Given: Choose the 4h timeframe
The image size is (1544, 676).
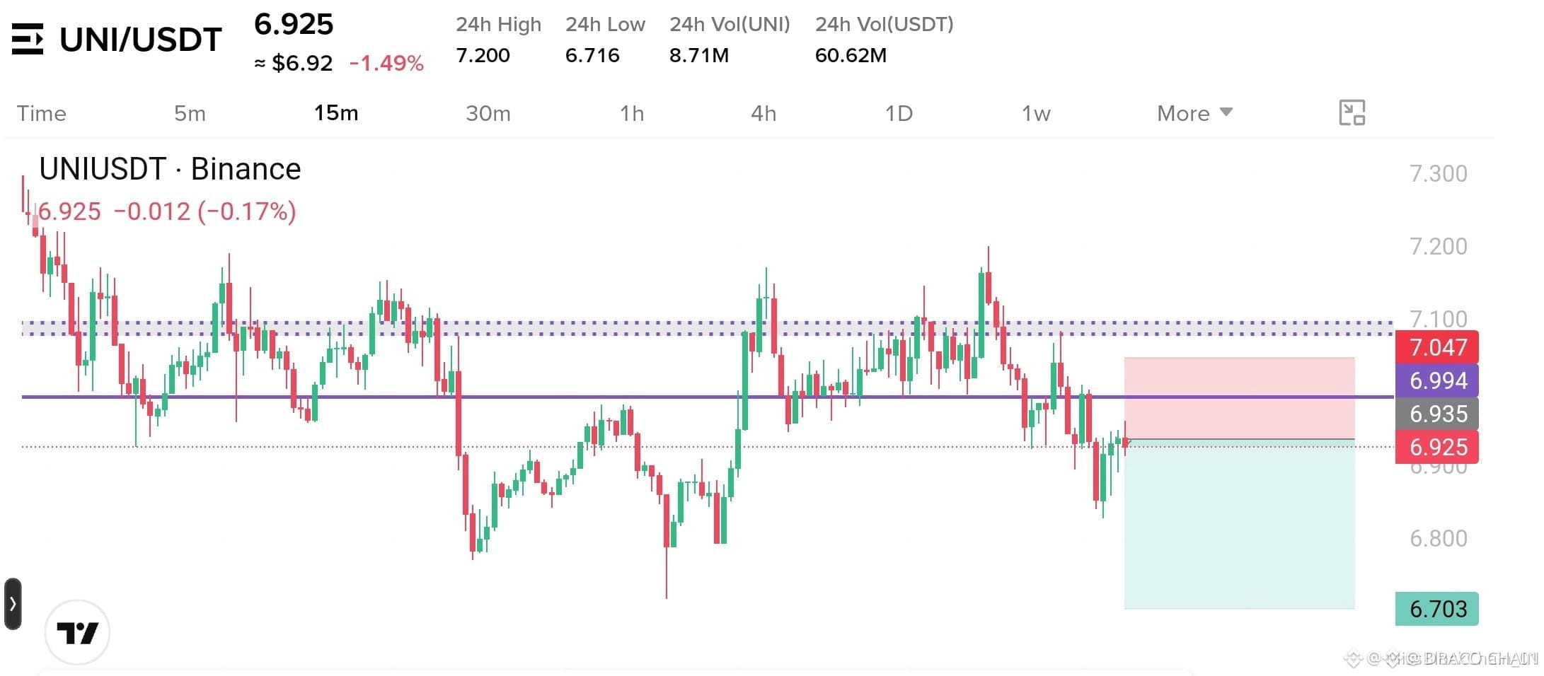Looking at the screenshot, I should coord(764,113).
